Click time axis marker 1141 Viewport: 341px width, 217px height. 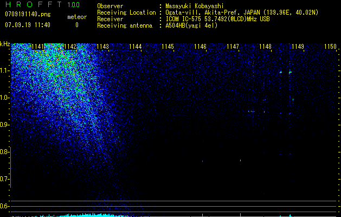click(x=37, y=47)
